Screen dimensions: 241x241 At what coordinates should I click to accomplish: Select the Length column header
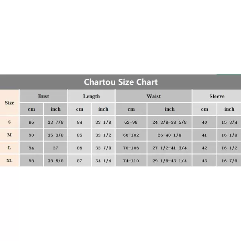click(x=92, y=96)
